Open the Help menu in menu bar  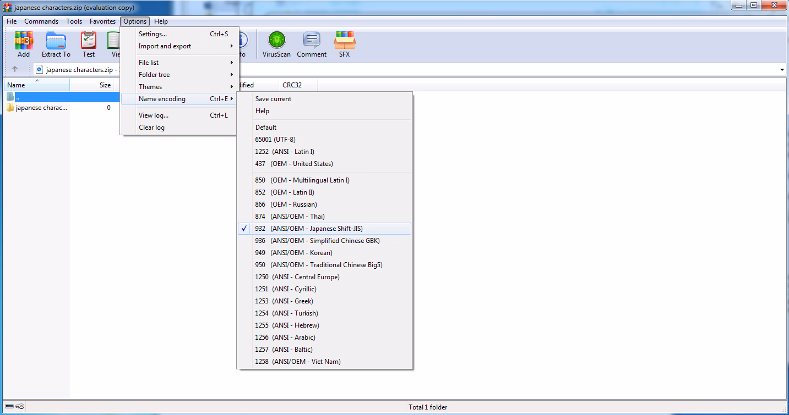pyautogui.click(x=161, y=21)
